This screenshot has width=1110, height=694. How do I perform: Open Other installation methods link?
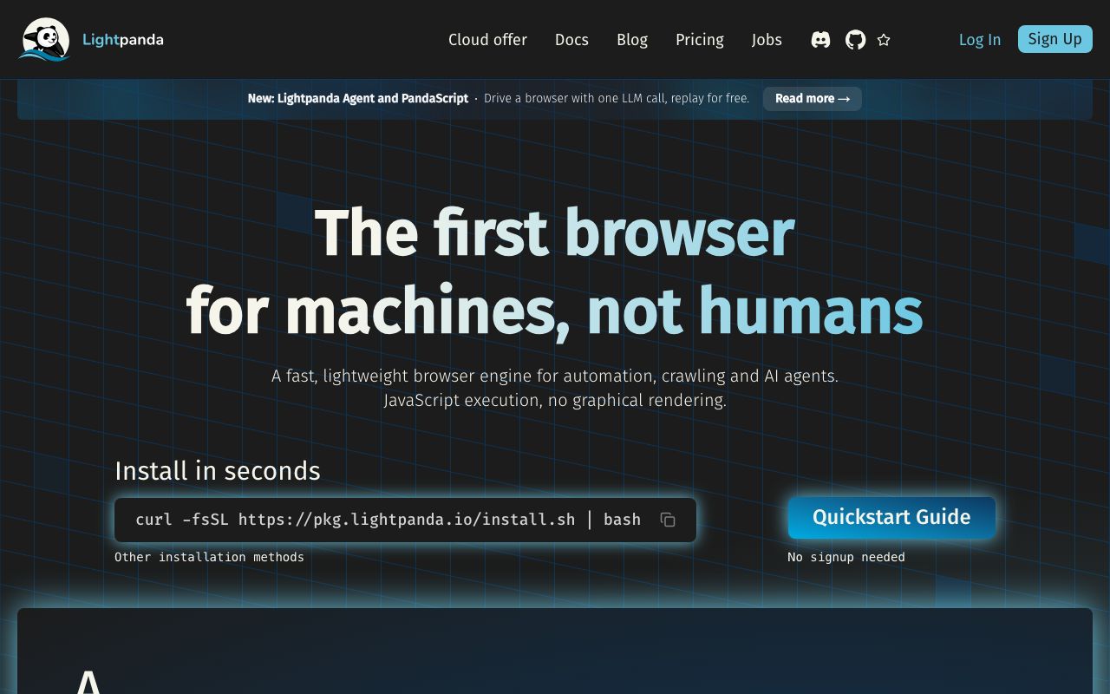209,557
